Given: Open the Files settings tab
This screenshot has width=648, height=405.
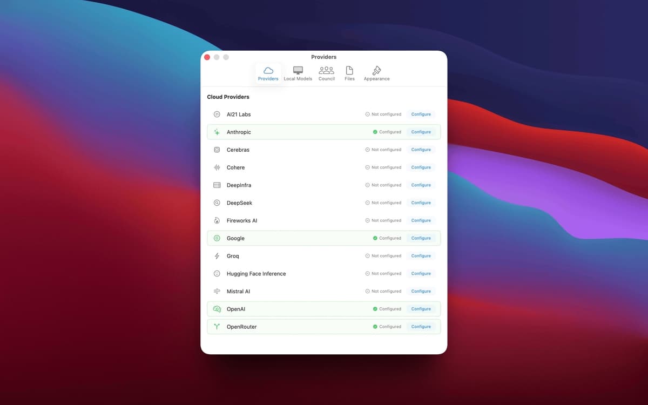Looking at the screenshot, I should point(349,73).
